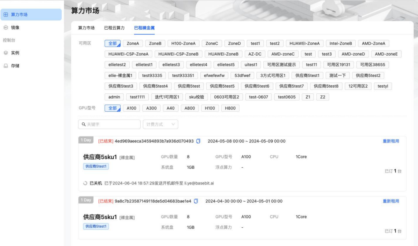Screen dimensions: 418x246
Task: Open the 计费方式 dropdown
Action: click(x=160, y=124)
